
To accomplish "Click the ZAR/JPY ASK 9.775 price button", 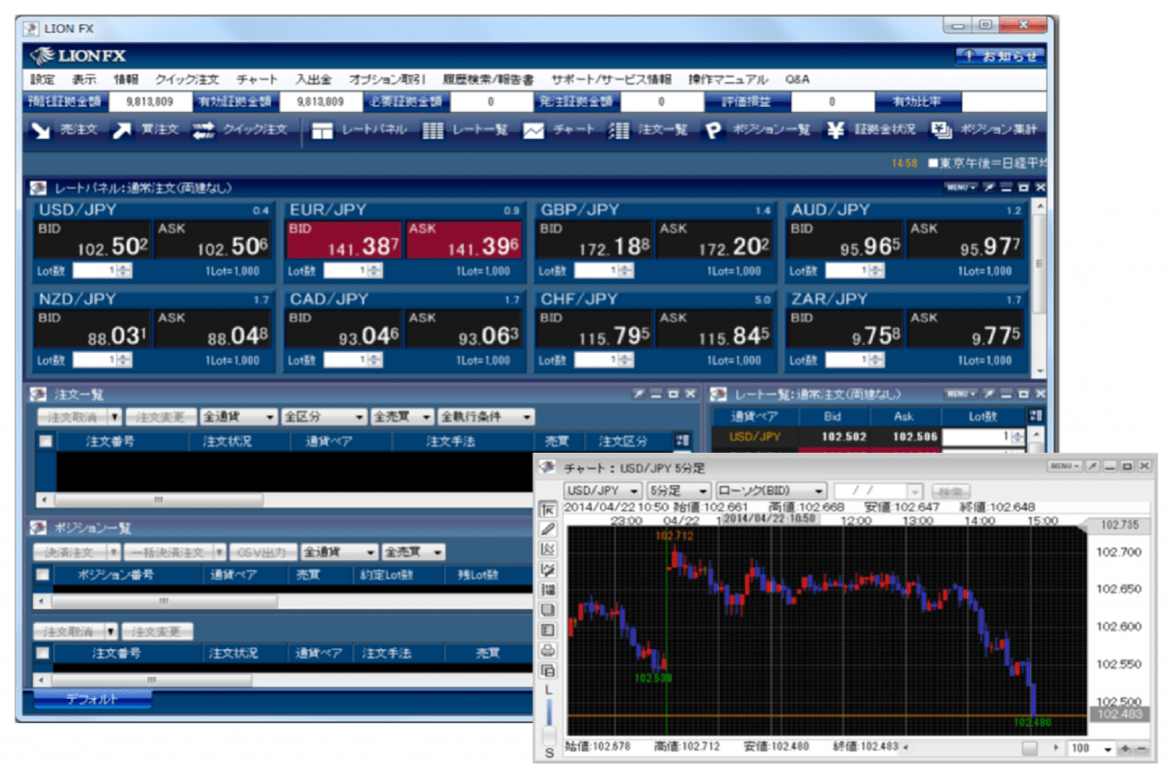I will [x=965, y=329].
